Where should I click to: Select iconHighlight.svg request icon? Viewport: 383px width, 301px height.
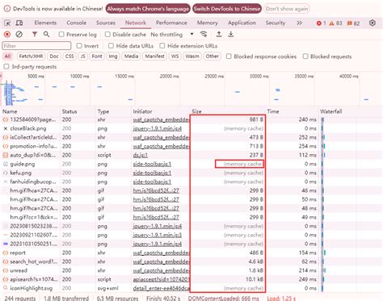(5, 288)
